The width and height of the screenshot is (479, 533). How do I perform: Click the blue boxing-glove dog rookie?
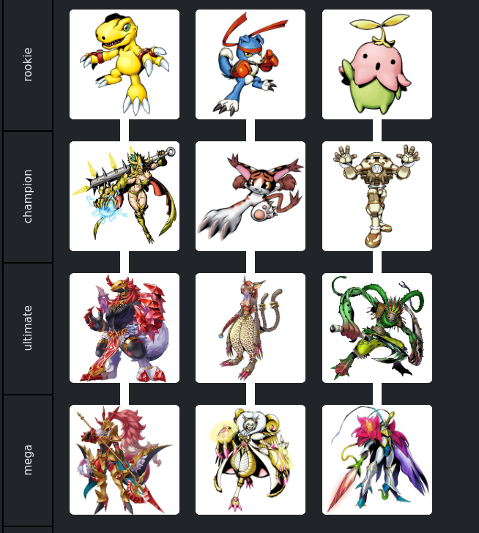[x=250, y=64]
